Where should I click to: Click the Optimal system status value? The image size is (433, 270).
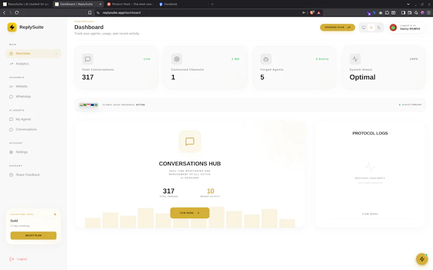(x=362, y=77)
